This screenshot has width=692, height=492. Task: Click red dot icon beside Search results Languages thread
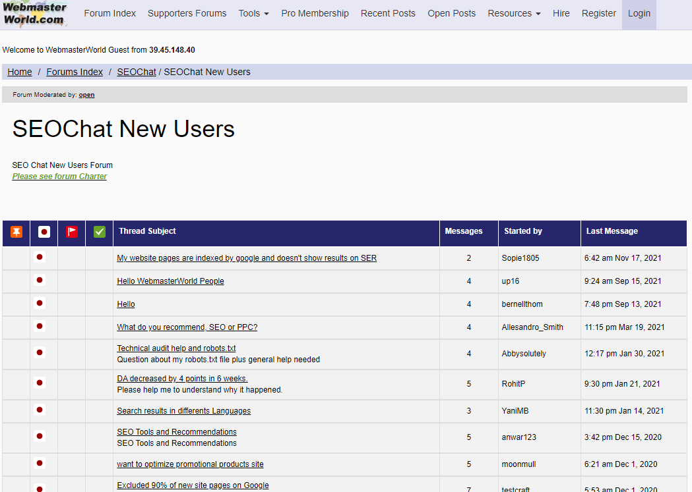point(40,410)
